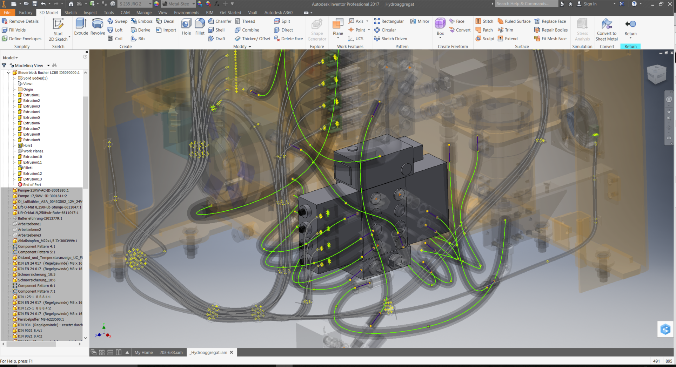
Task: Switch to cascaded windows layout
Action: point(94,352)
